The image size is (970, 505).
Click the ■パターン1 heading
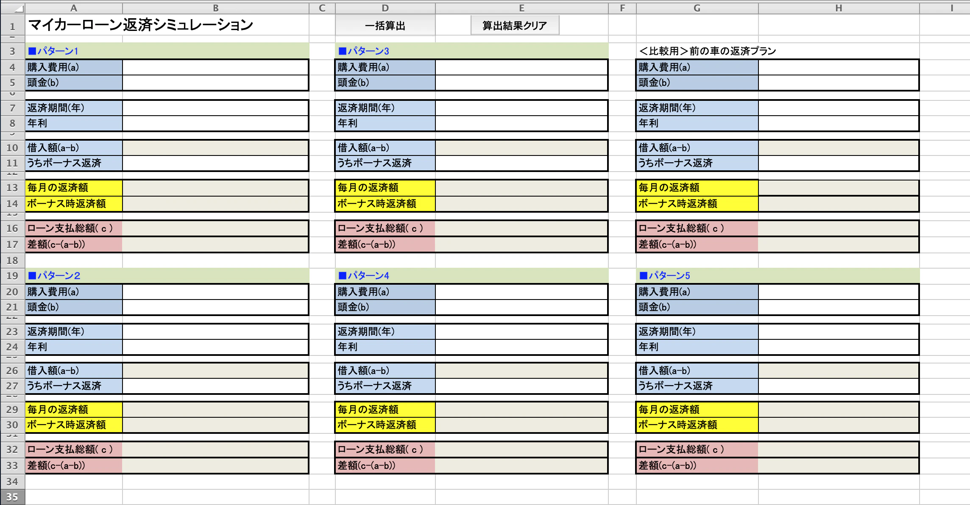point(53,51)
